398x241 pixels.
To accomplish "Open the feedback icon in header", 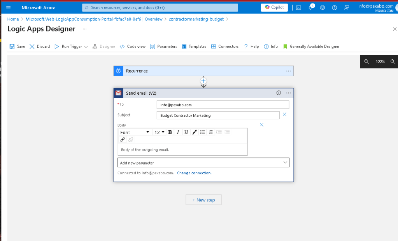I will point(347,8).
